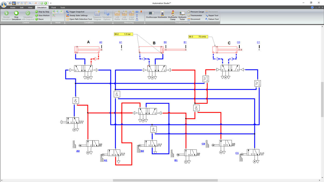324x182 pixels.
Task: Open Steady State Settings
Action: [77, 15]
